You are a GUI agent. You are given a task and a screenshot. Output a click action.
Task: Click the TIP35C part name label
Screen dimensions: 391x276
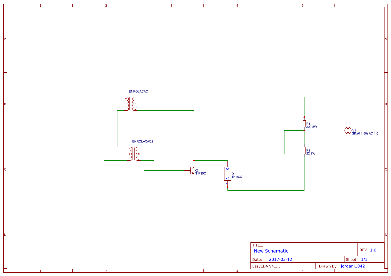(x=201, y=173)
